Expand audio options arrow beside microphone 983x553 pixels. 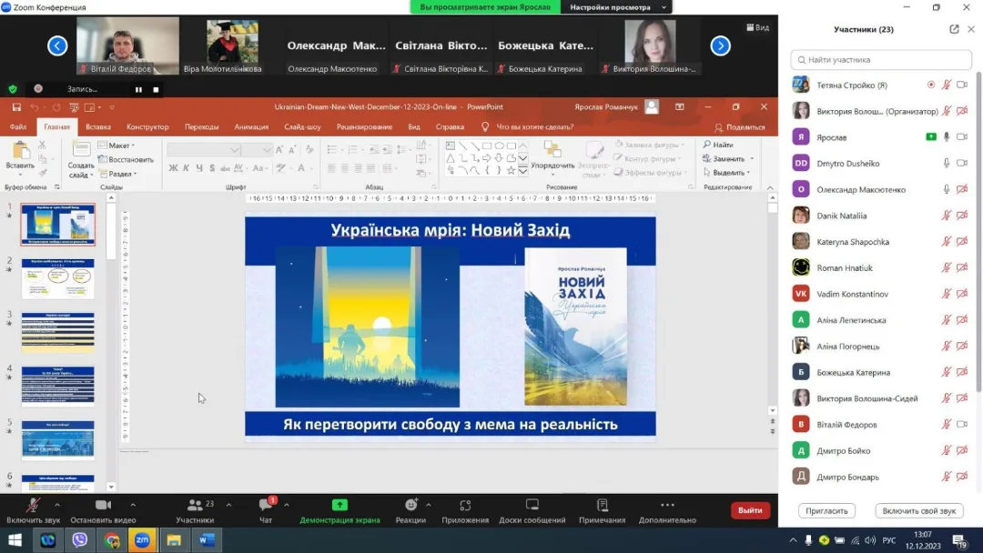click(x=57, y=505)
